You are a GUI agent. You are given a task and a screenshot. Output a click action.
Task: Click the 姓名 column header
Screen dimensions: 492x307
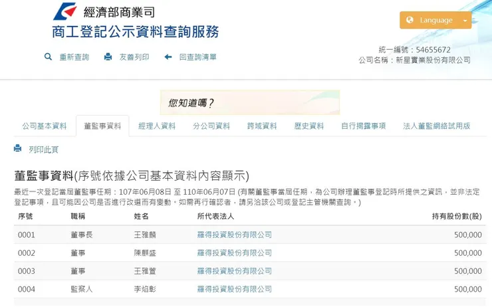(x=141, y=217)
